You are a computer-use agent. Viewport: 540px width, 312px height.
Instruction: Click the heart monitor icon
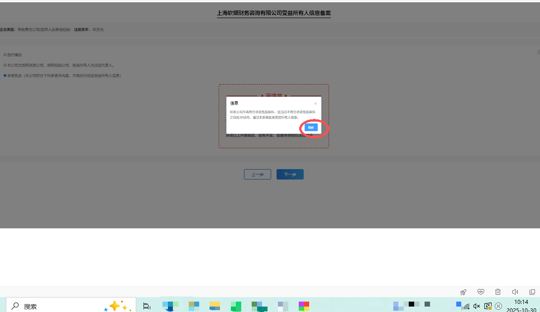tap(481, 292)
